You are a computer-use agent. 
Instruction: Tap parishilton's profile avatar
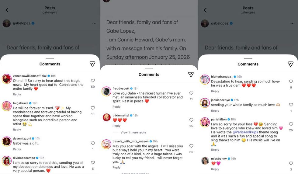[205, 122]
